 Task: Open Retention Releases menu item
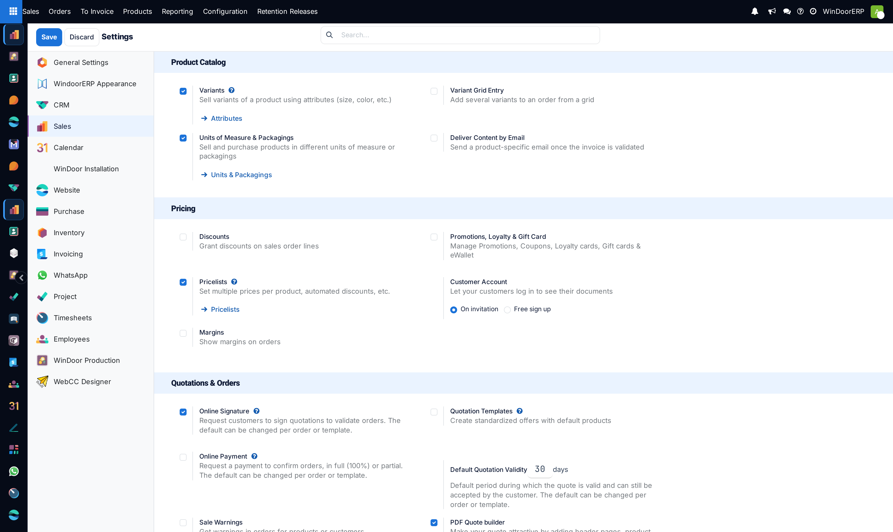(x=287, y=11)
